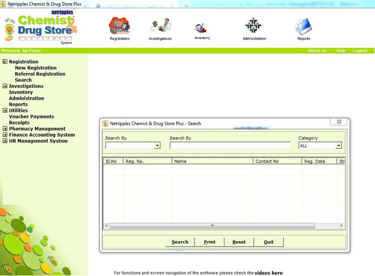The image size is (375, 276).
Task: Open the Help menu link
Action: (341, 51)
